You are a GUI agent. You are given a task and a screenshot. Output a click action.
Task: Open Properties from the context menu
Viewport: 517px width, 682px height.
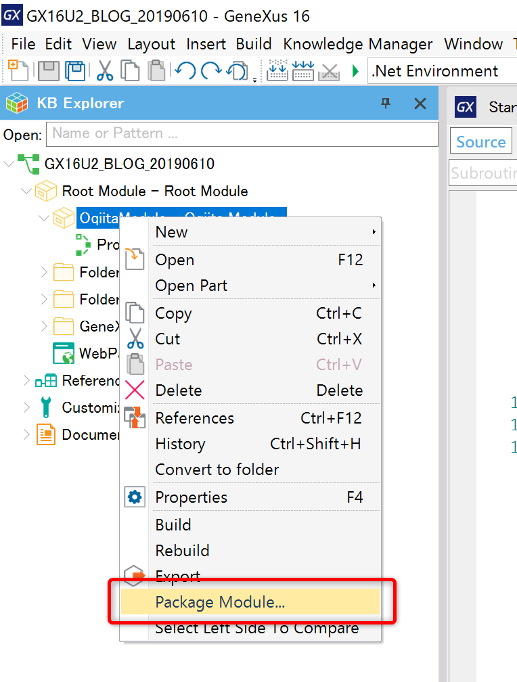click(250, 497)
